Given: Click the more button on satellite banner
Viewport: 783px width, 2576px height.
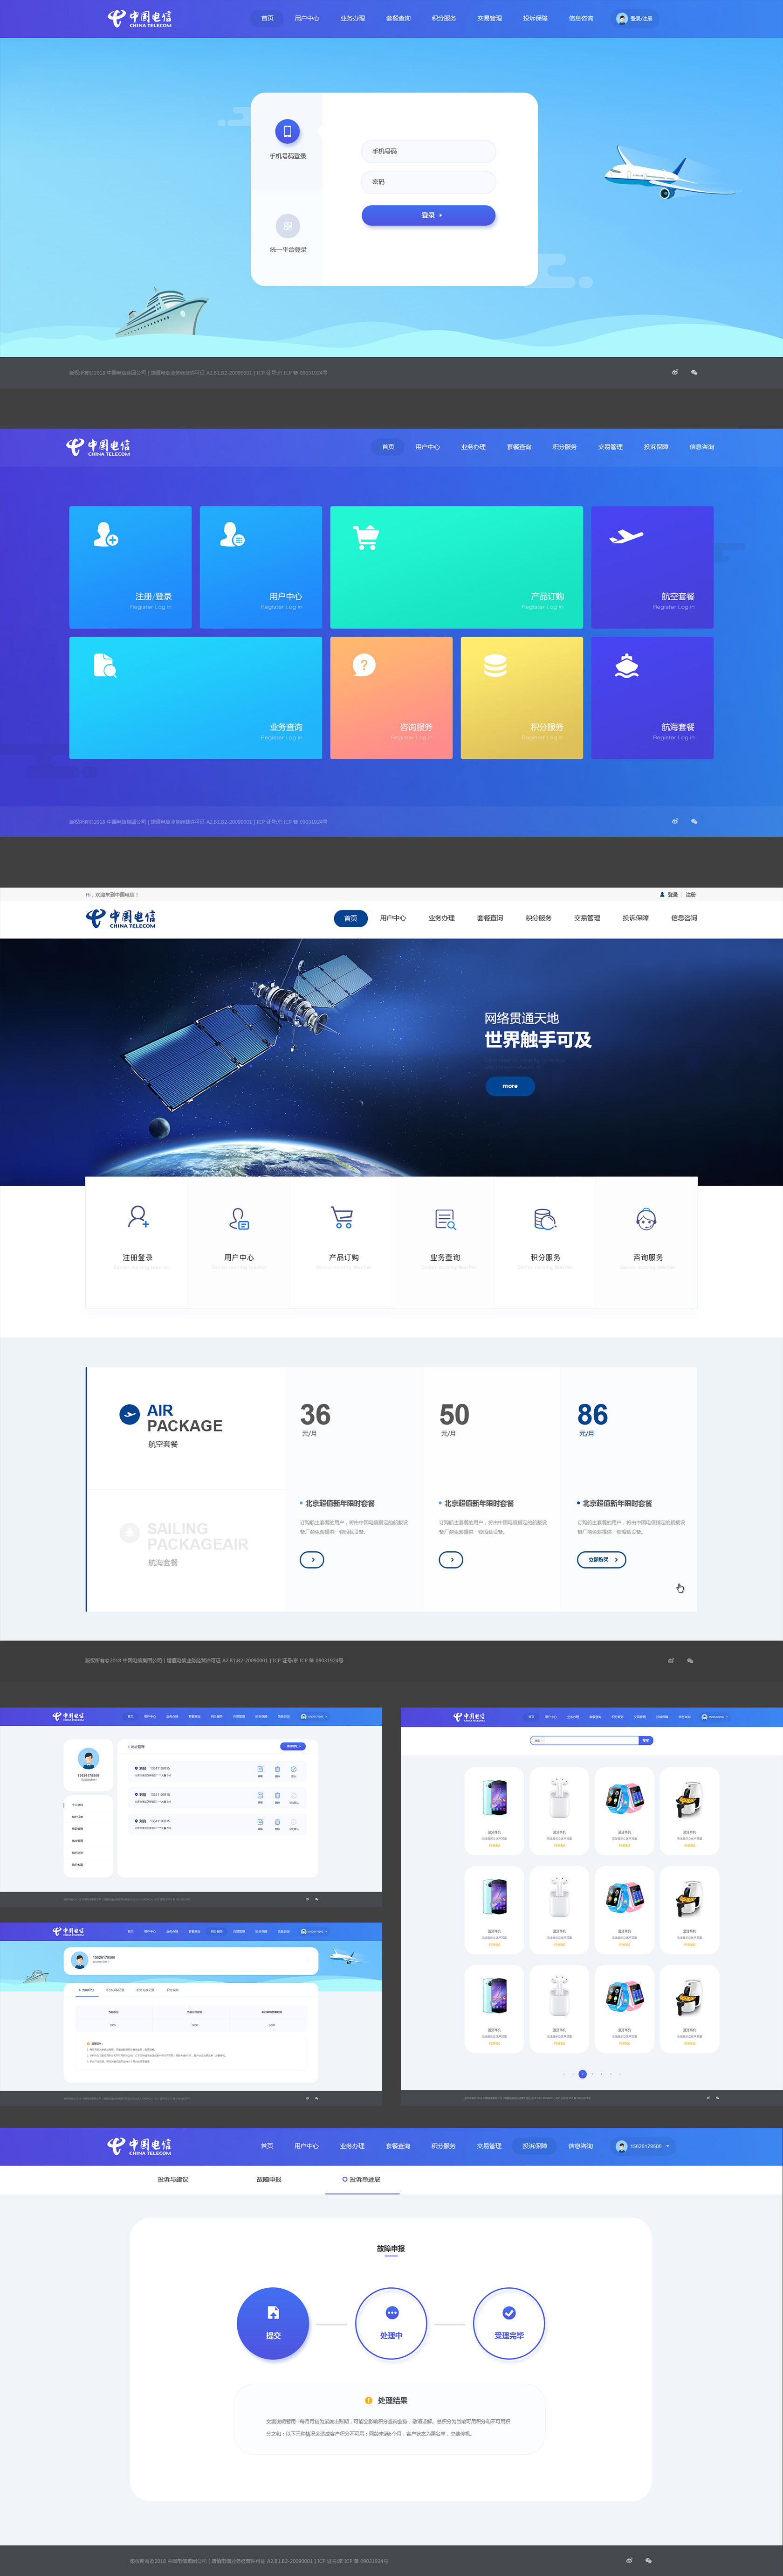Looking at the screenshot, I should [510, 1086].
